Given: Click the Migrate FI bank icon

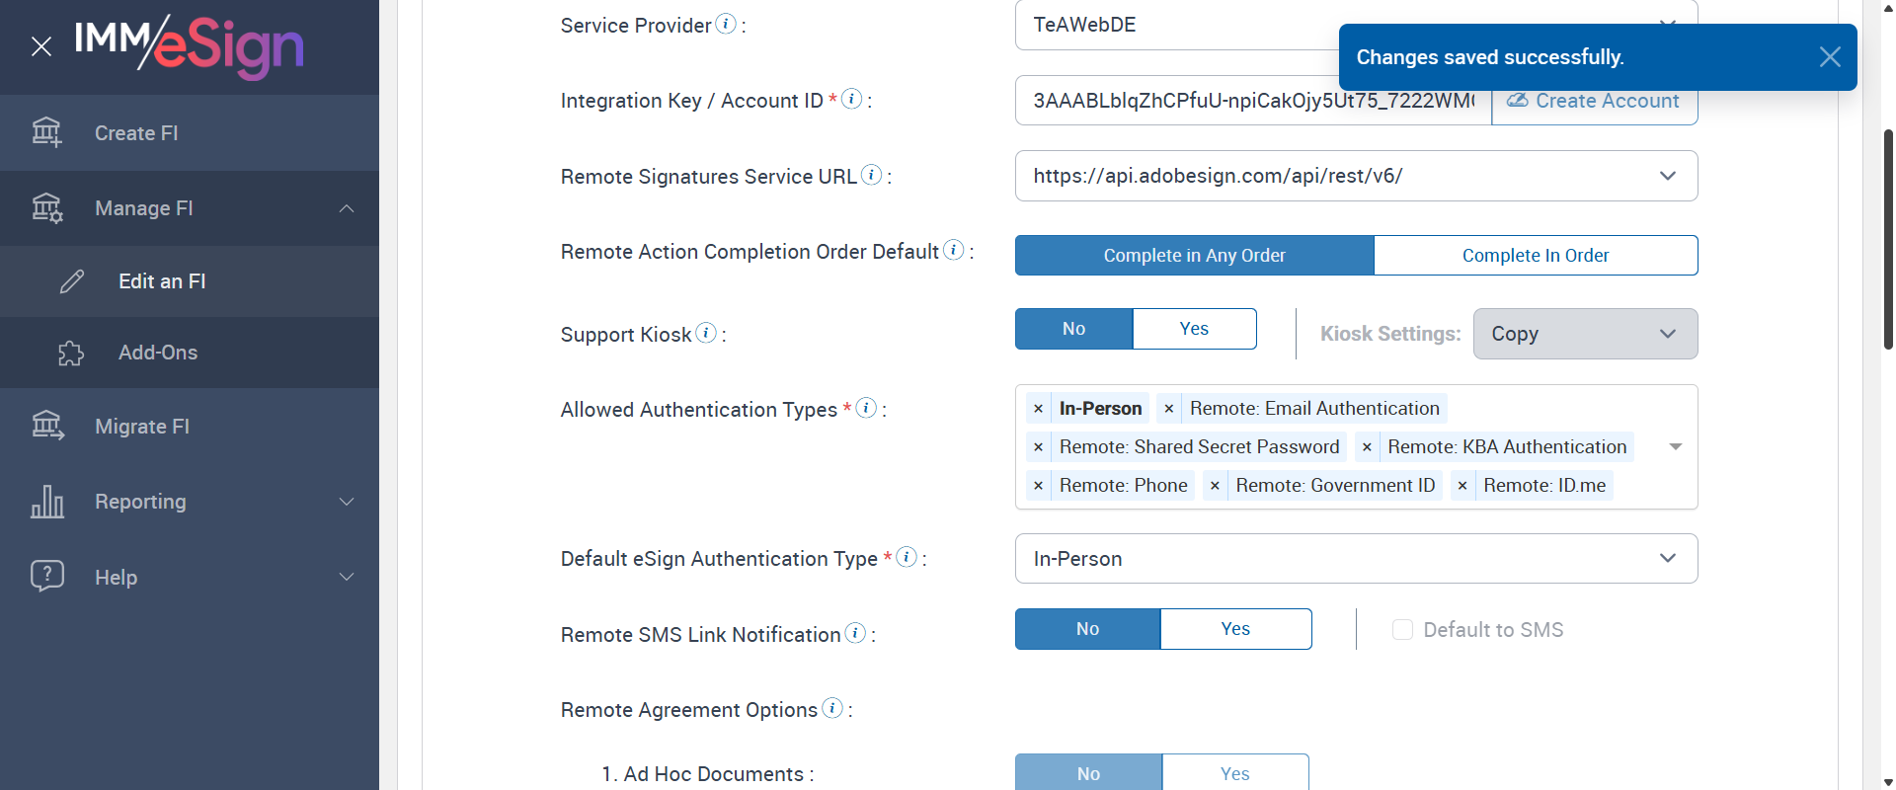Looking at the screenshot, I should tap(46, 426).
